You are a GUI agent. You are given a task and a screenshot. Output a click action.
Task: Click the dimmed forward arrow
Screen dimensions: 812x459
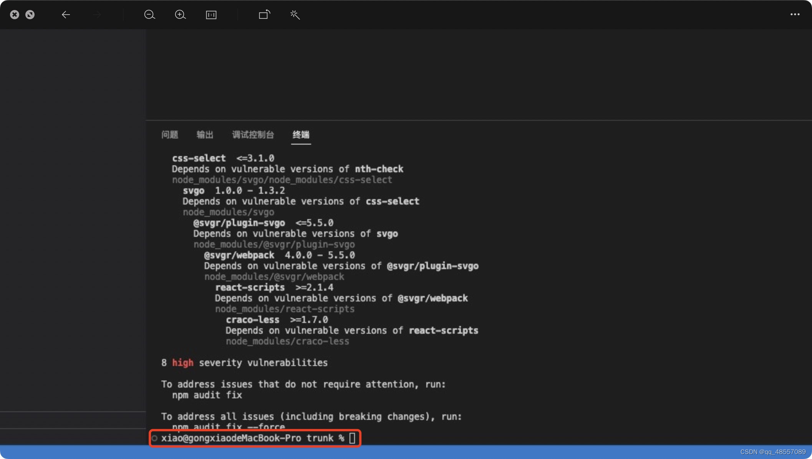point(97,15)
